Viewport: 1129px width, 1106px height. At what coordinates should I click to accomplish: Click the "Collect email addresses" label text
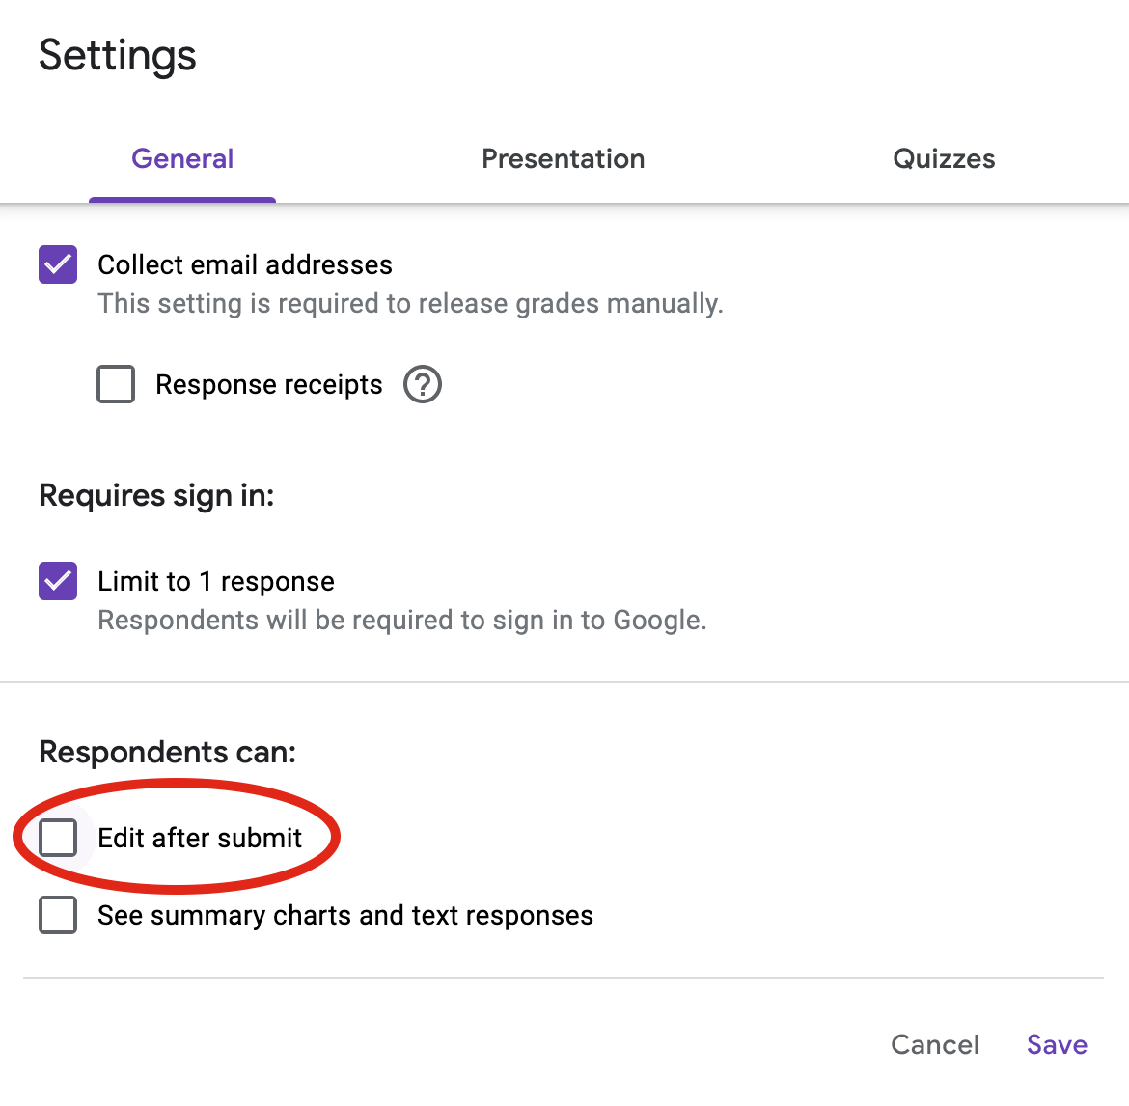click(x=245, y=264)
